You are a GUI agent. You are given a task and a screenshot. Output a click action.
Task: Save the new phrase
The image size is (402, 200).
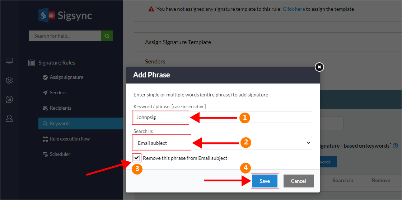265,181
